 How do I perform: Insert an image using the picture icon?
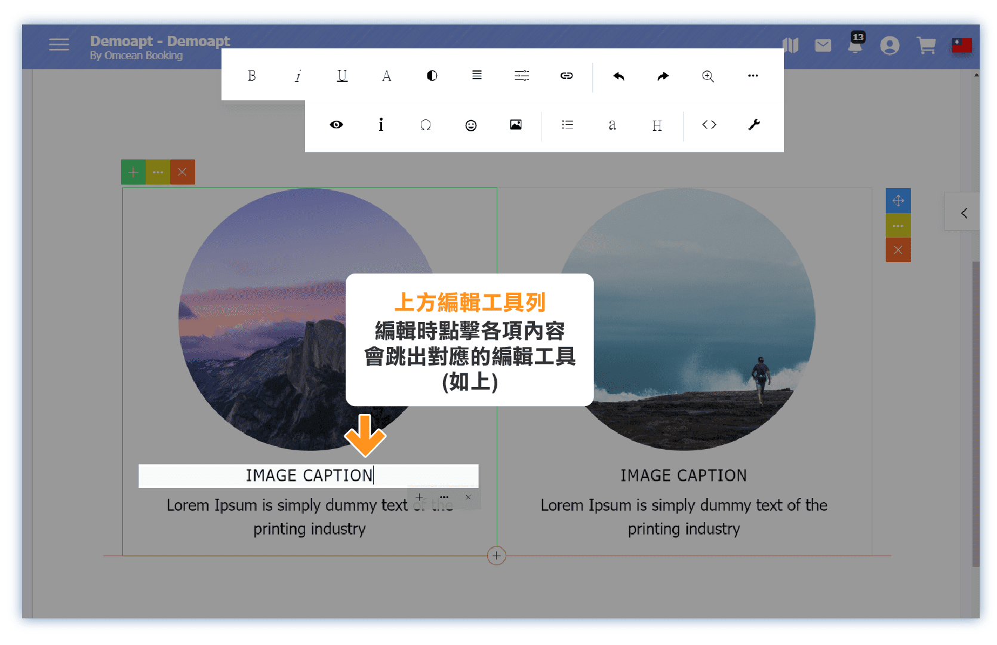coord(516,125)
